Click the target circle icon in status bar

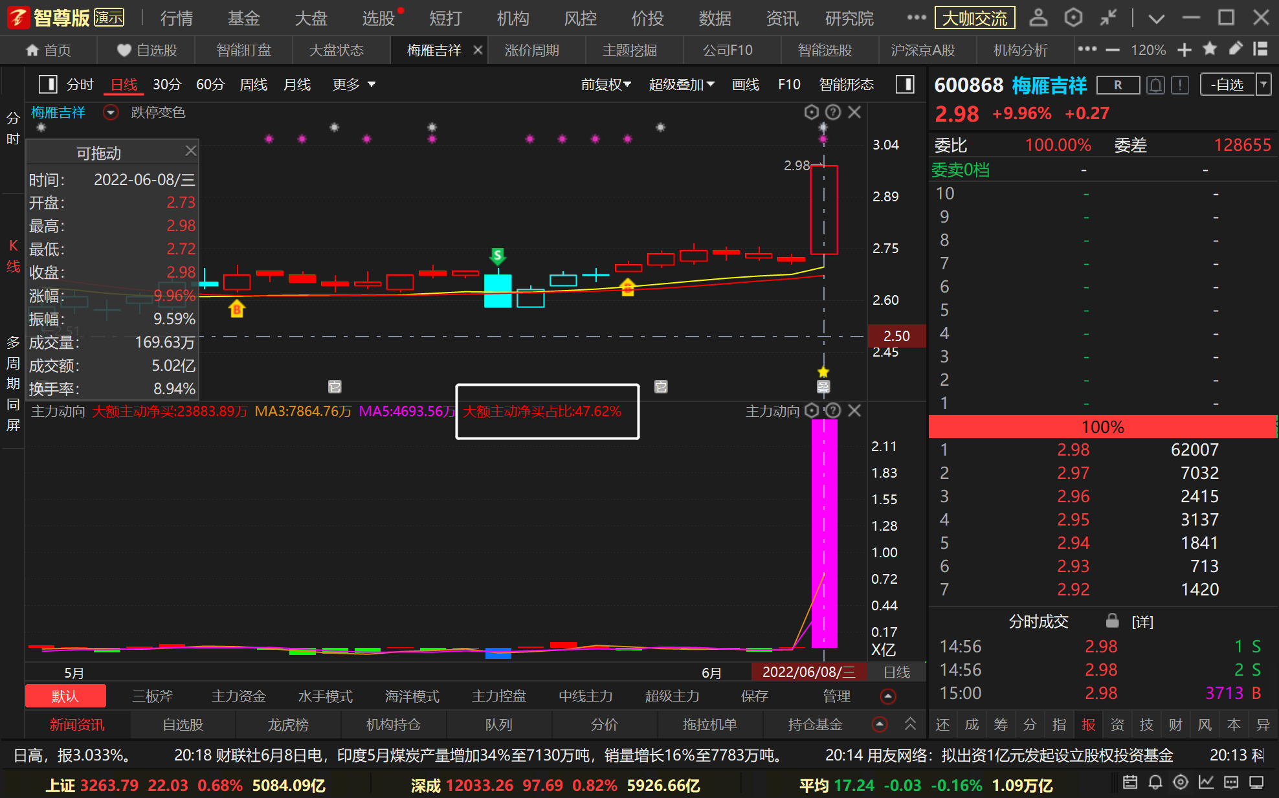pyautogui.click(x=1181, y=782)
